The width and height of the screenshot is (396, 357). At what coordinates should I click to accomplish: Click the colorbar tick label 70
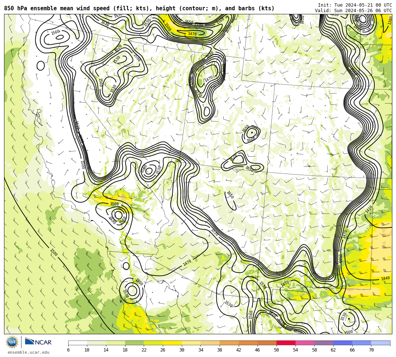(x=371, y=350)
